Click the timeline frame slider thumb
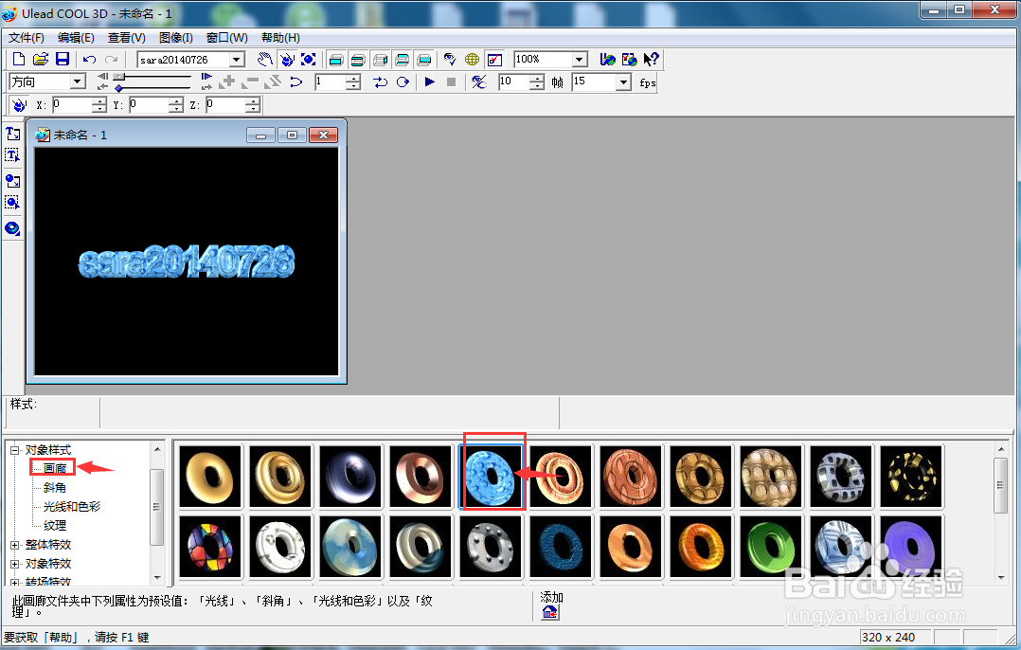Viewport: 1021px width, 650px height. coord(118,76)
